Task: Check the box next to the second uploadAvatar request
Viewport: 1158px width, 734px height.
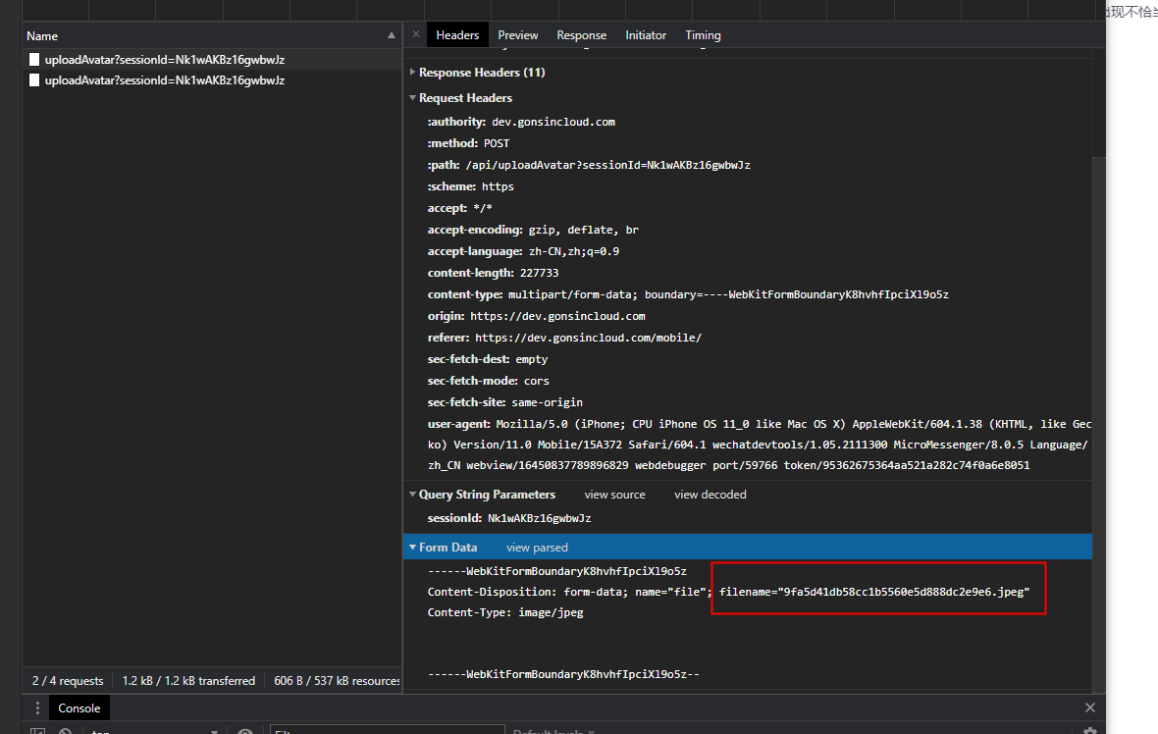Action: click(x=34, y=79)
